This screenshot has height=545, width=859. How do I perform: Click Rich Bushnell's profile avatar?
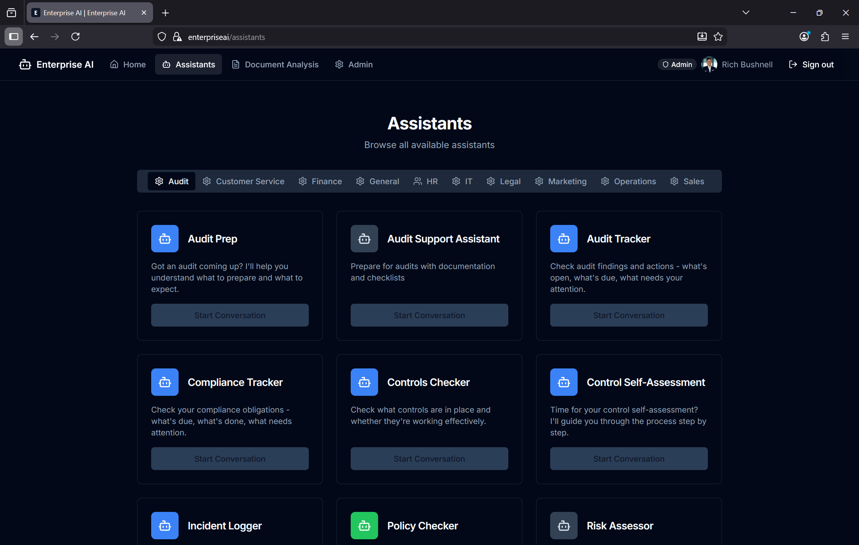pyautogui.click(x=709, y=64)
